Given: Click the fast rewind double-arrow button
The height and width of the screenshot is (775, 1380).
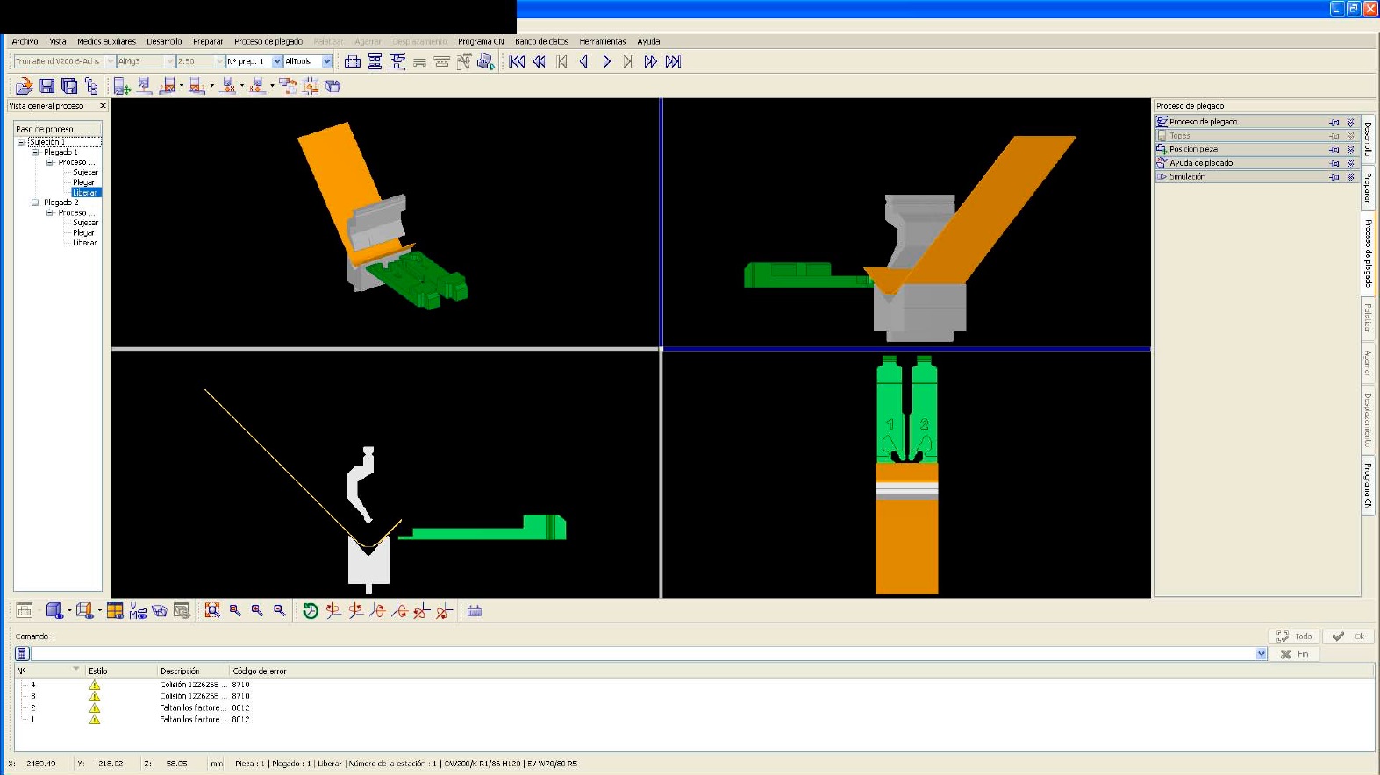Looking at the screenshot, I should pyautogui.click(x=539, y=61).
